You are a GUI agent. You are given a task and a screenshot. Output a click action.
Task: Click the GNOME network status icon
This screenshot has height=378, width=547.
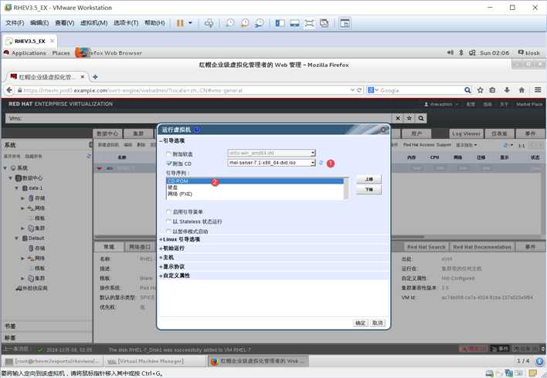pyautogui.click(x=472, y=52)
